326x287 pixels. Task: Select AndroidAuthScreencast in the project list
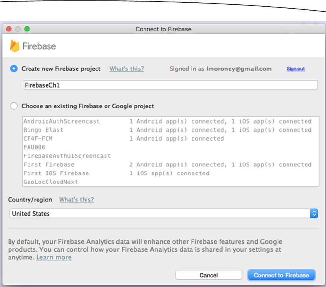[x=62, y=121]
